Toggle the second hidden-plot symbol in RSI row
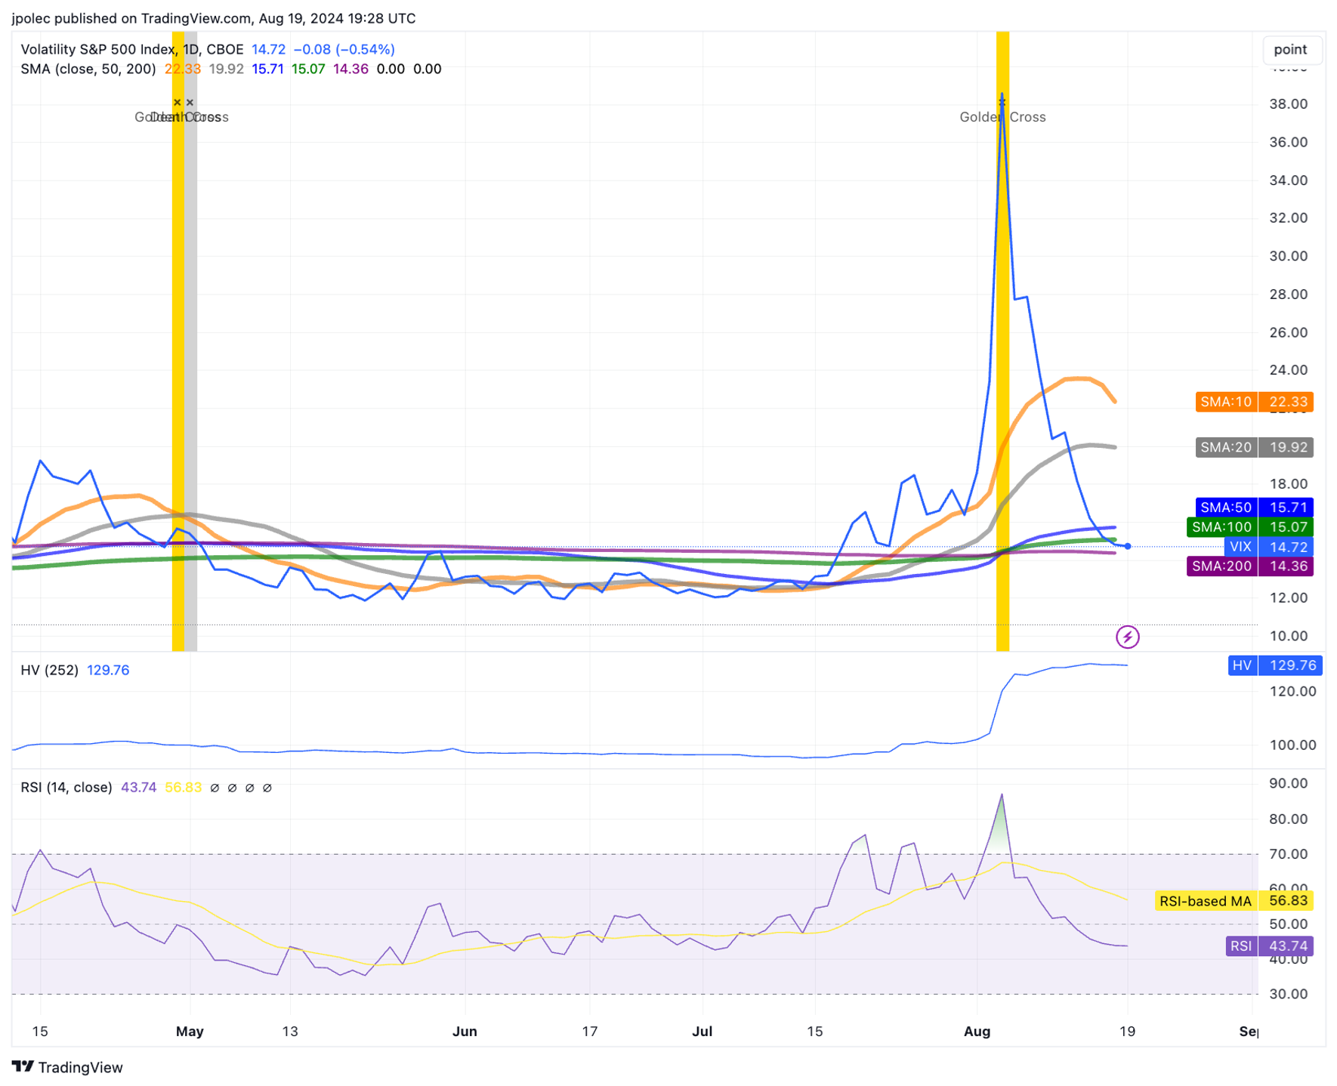This screenshot has width=1337, height=1086. (x=232, y=787)
